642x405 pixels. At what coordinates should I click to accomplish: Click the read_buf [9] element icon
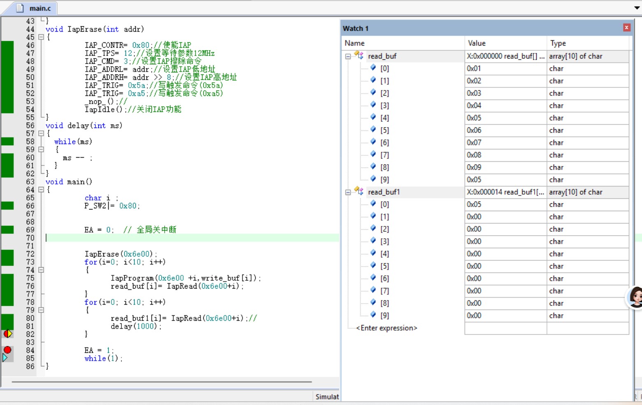coord(373,179)
